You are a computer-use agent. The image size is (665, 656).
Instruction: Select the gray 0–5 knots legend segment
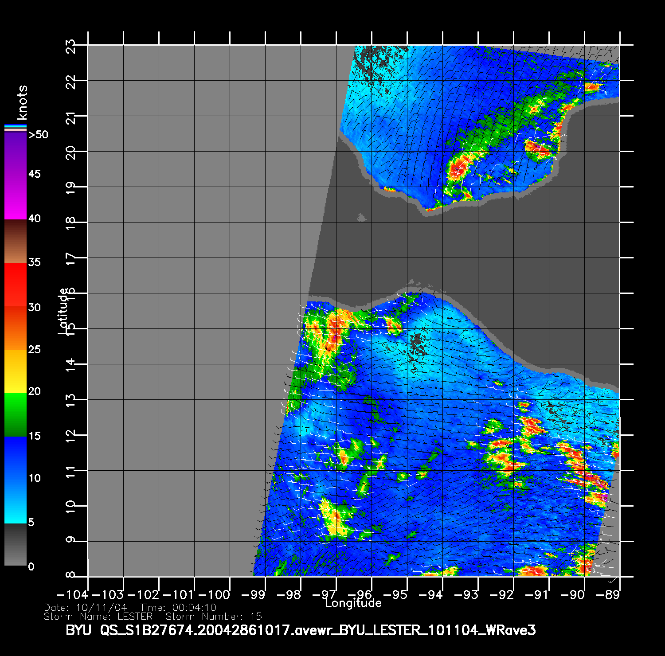(x=16, y=544)
